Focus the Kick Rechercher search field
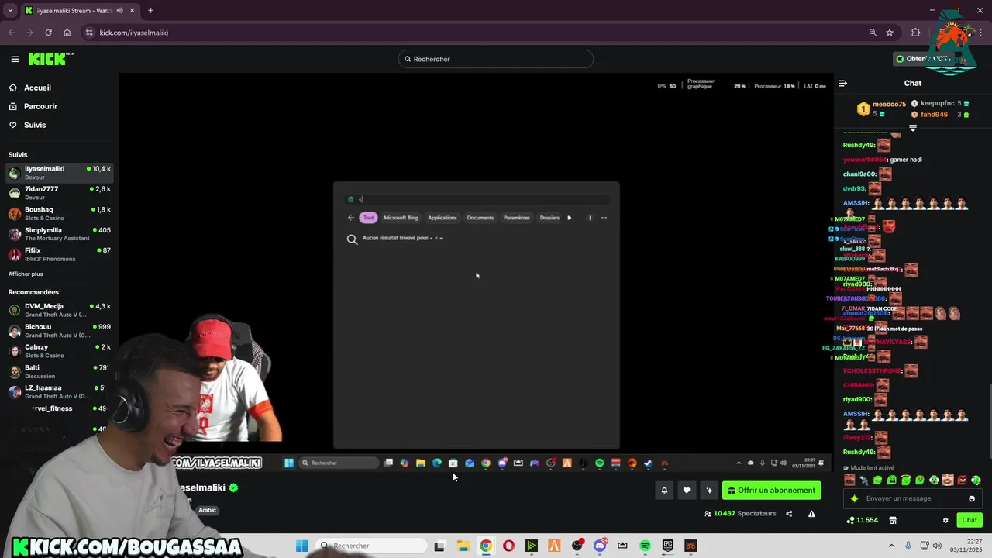Image resolution: width=992 pixels, height=558 pixels. [496, 59]
